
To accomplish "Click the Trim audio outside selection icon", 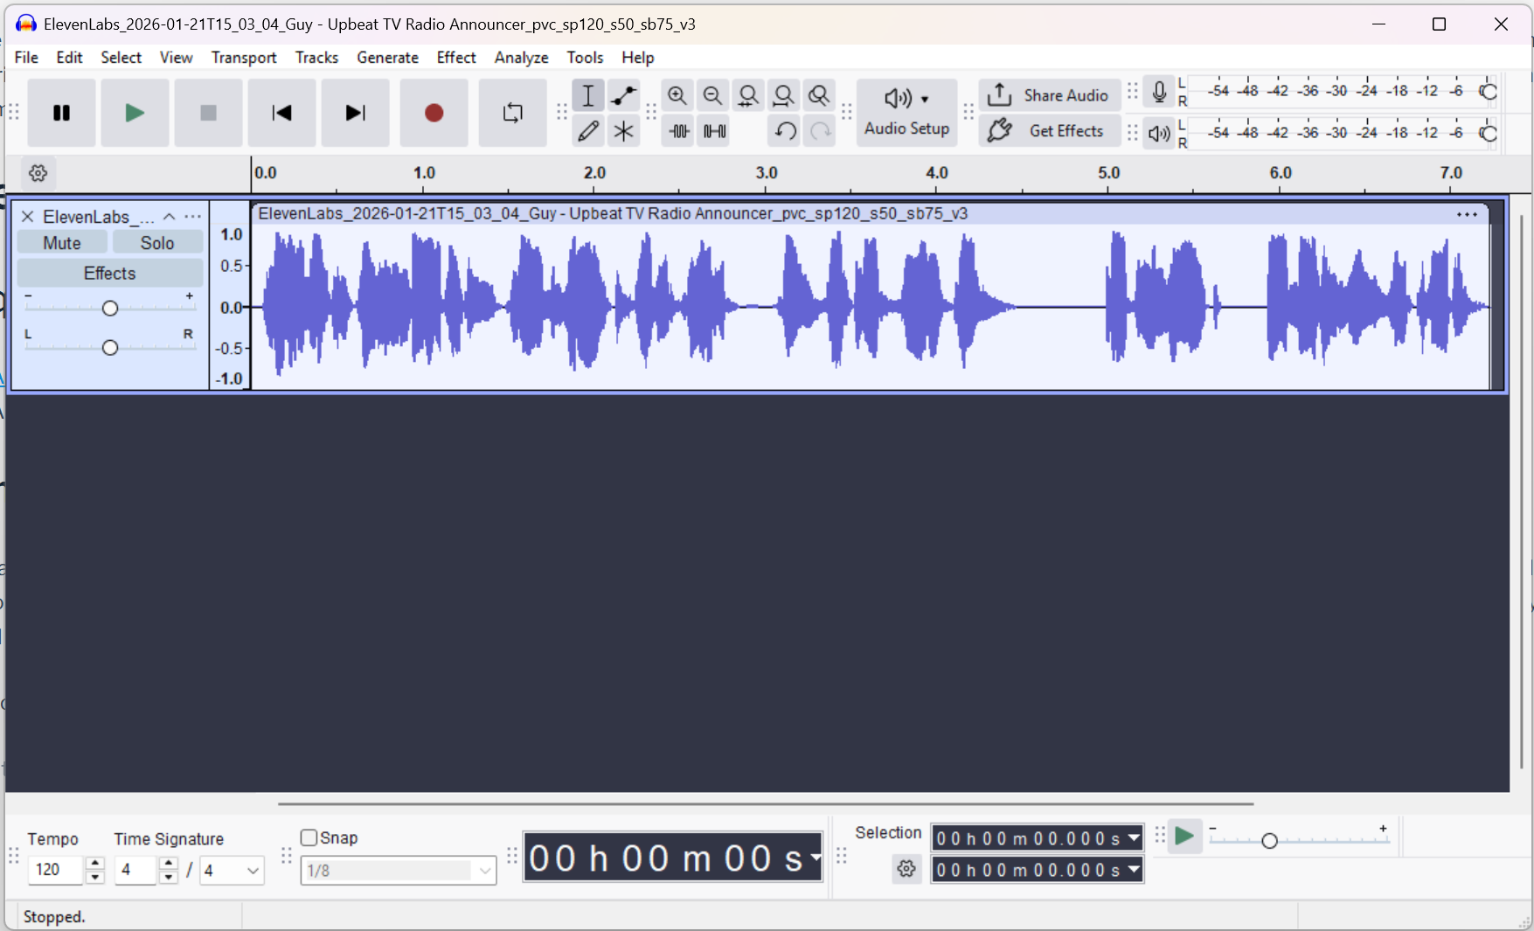I will 679,131.
